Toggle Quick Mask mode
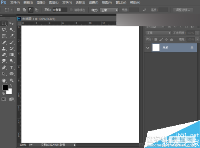This screenshot has height=148, width=200. [4, 99]
